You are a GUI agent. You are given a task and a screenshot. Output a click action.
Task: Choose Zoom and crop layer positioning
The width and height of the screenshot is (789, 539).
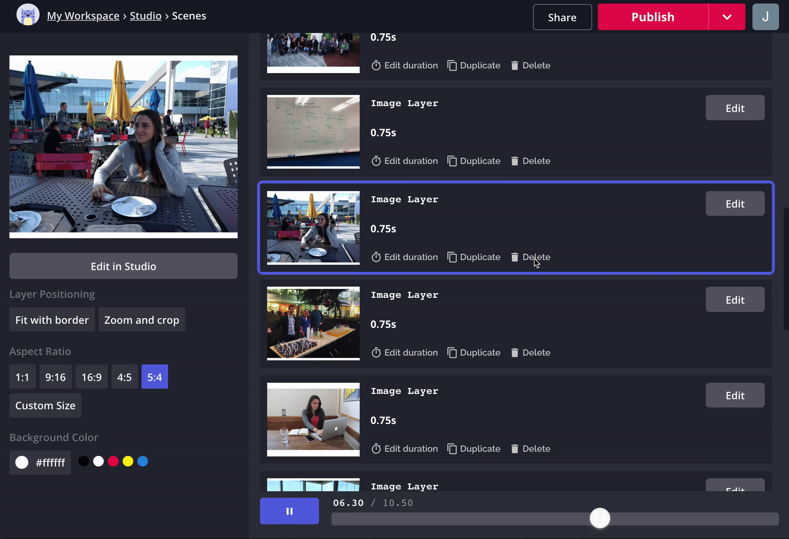[x=141, y=320]
